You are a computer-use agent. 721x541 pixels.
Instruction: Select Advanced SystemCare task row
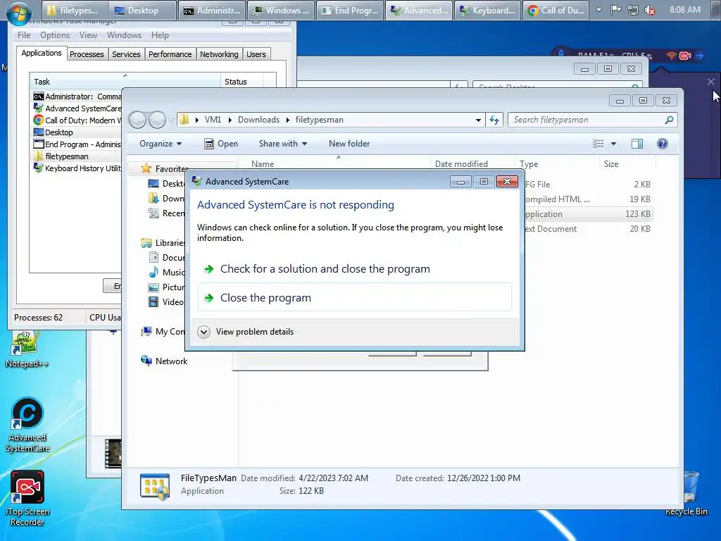(77, 108)
